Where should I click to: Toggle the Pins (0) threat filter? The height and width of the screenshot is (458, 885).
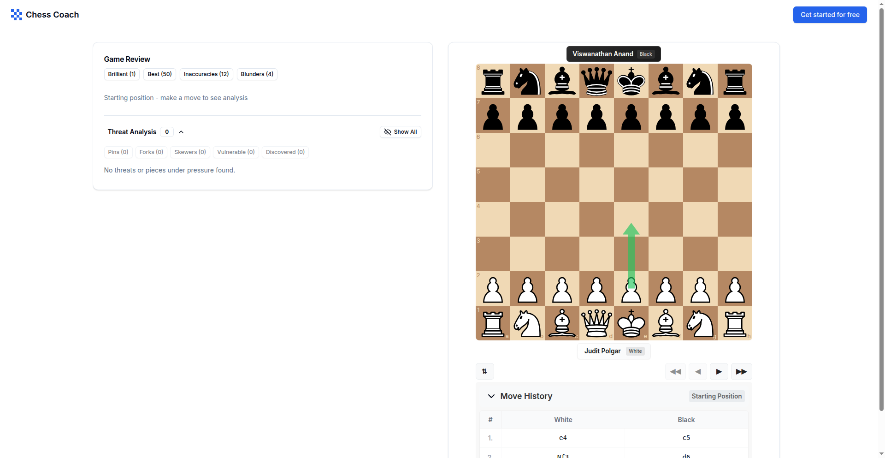point(118,152)
